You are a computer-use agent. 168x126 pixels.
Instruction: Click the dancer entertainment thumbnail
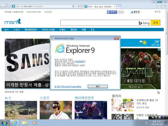[91, 110]
